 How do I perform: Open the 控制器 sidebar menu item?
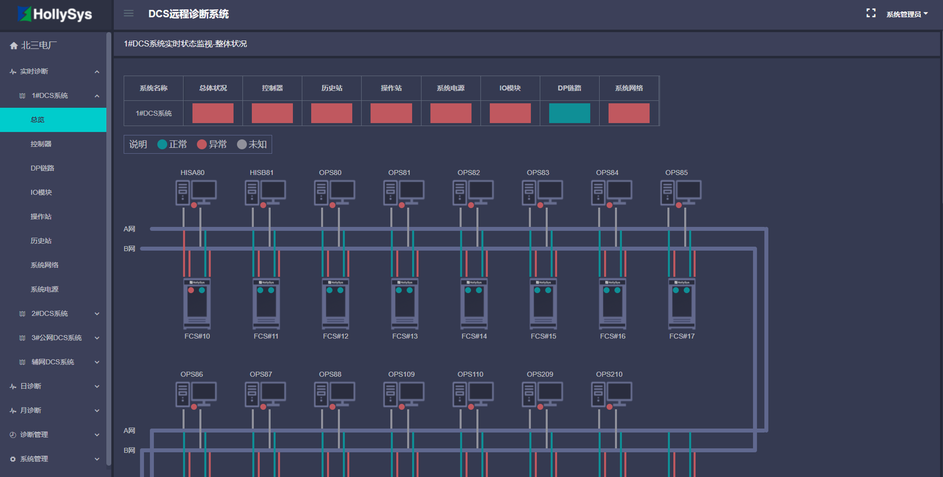tap(41, 144)
